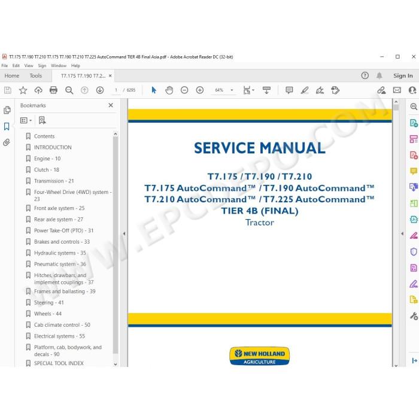Go to next page arrow icon
Viewport: 419px width, 419px height.
coord(100,90)
